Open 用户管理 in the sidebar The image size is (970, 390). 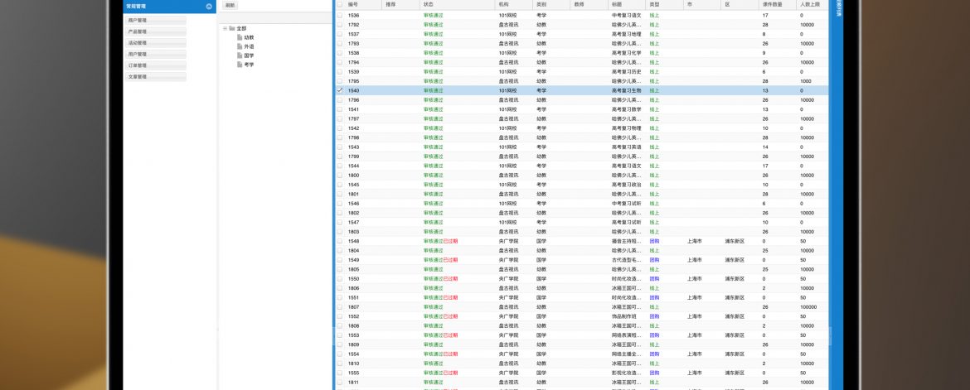(x=155, y=55)
